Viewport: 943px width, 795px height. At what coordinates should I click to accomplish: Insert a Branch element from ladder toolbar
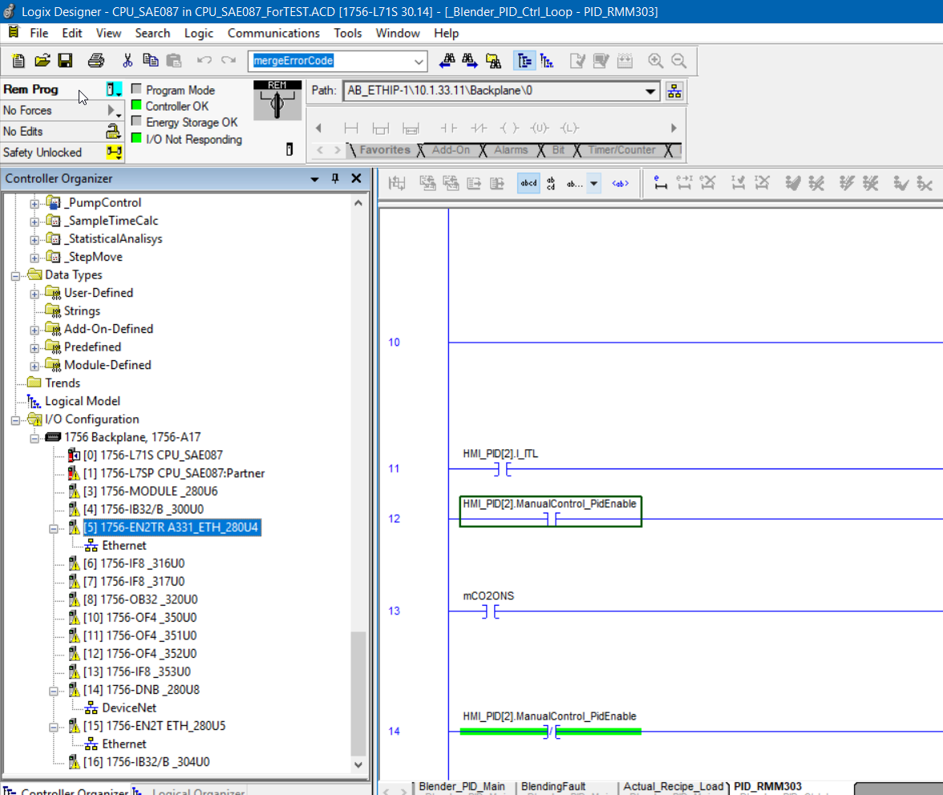381,128
